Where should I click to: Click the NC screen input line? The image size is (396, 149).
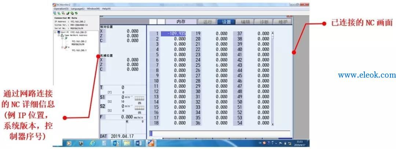(220, 133)
